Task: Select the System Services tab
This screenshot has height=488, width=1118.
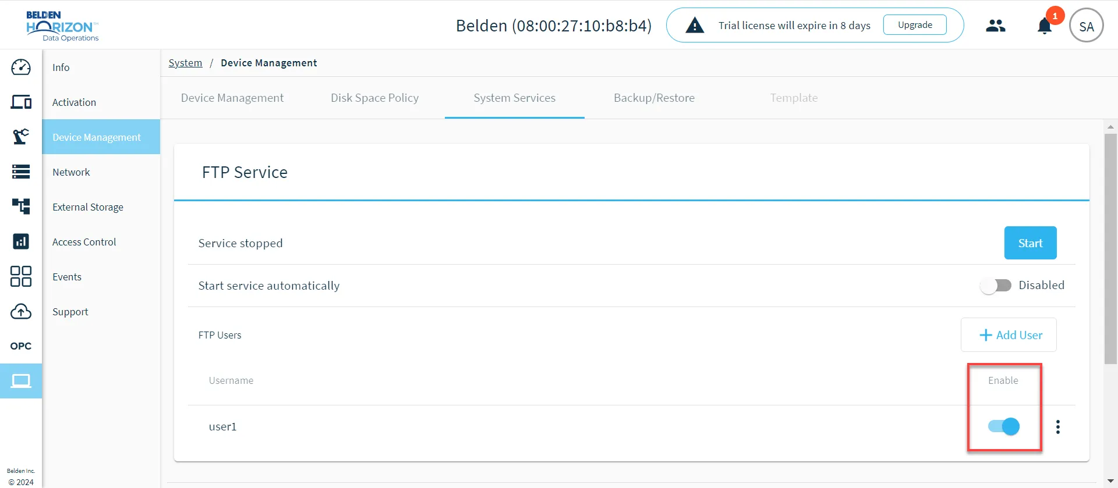Action: [x=515, y=98]
